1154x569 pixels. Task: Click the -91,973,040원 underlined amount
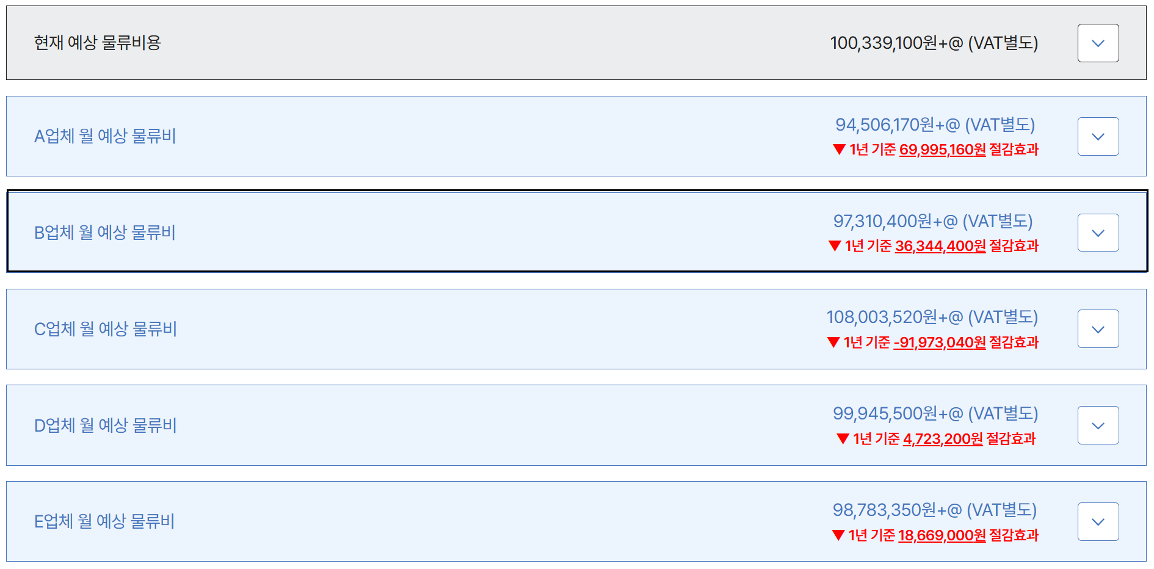939,342
